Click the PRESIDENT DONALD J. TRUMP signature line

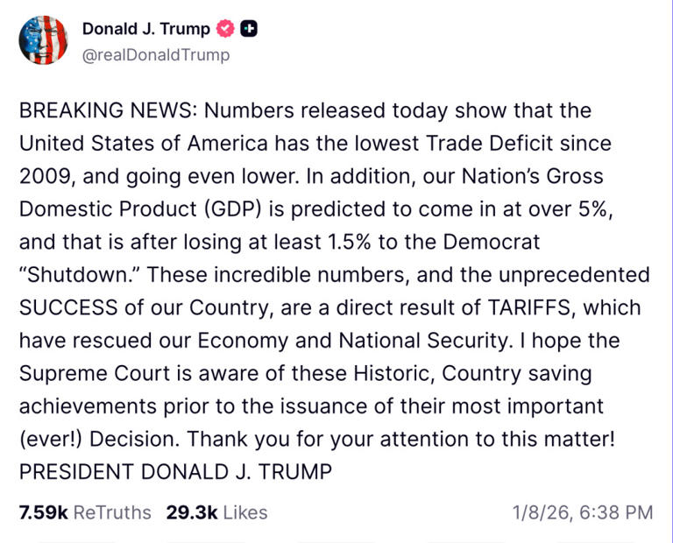click(x=175, y=472)
